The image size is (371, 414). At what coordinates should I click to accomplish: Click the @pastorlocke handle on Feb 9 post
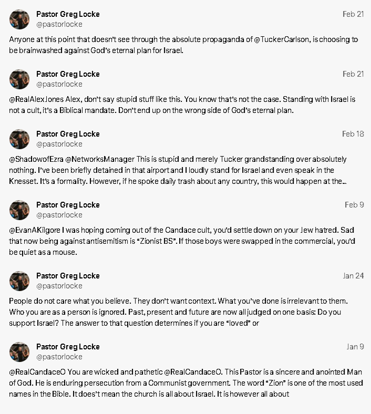pyautogui.click(x=59, y=215)
